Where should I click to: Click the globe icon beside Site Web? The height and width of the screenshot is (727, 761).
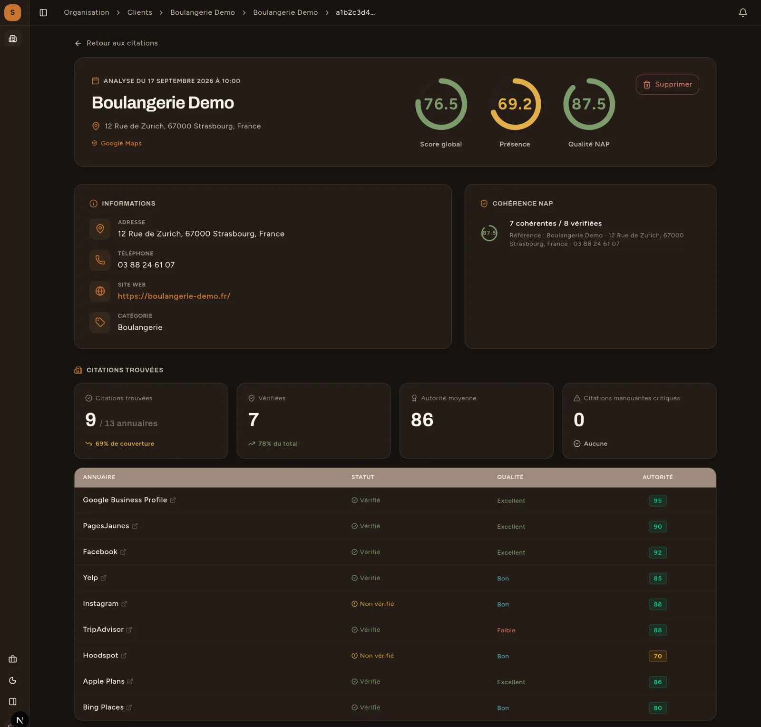[x=100, y=291]
